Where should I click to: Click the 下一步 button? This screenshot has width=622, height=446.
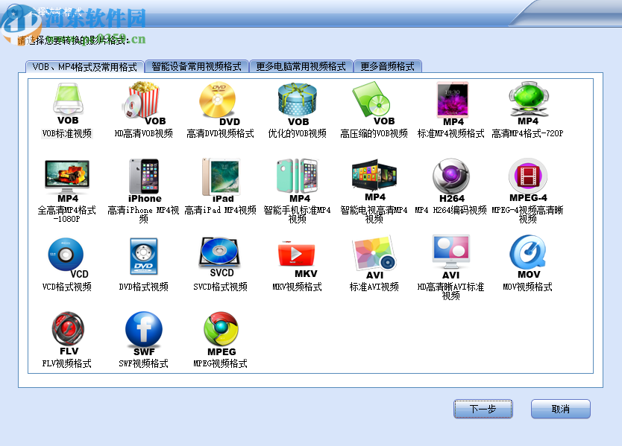click(x=483, y=409)
